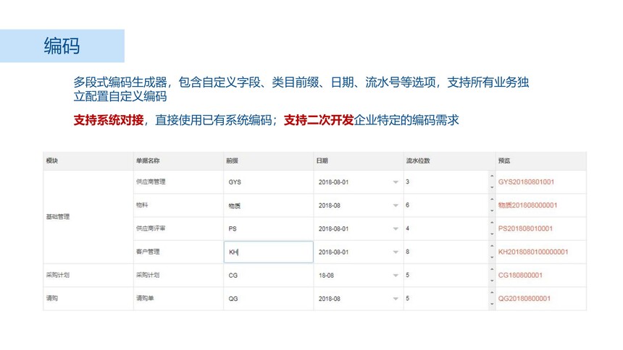Decrease 流水位数 stepper for 客户管理 row
The width and height of the screenshot is (623, 350).
pos(492,257)
